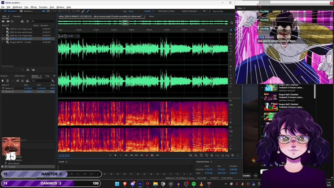Toggle show markers of all files
The height and width of the screenshot is (188, 334).
tap(53, 81)
